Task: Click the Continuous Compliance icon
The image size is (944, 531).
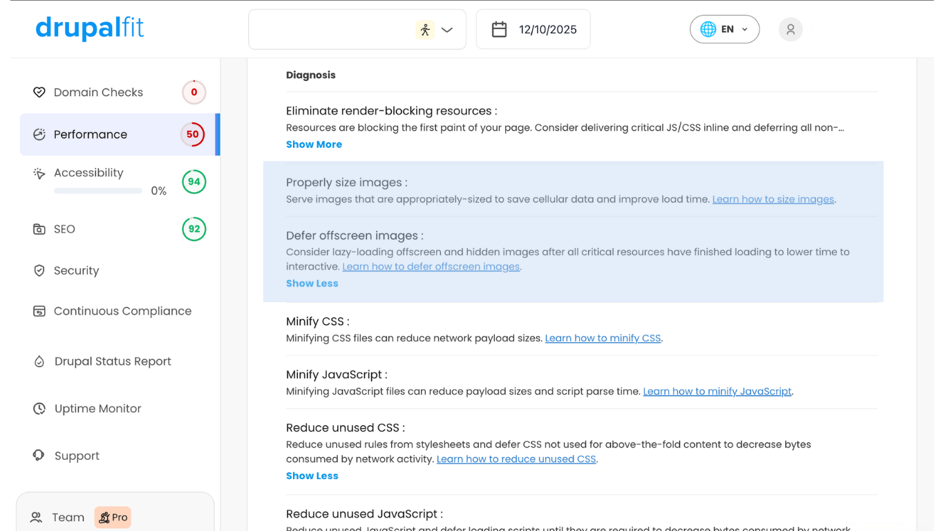Action: click(39, 311)
